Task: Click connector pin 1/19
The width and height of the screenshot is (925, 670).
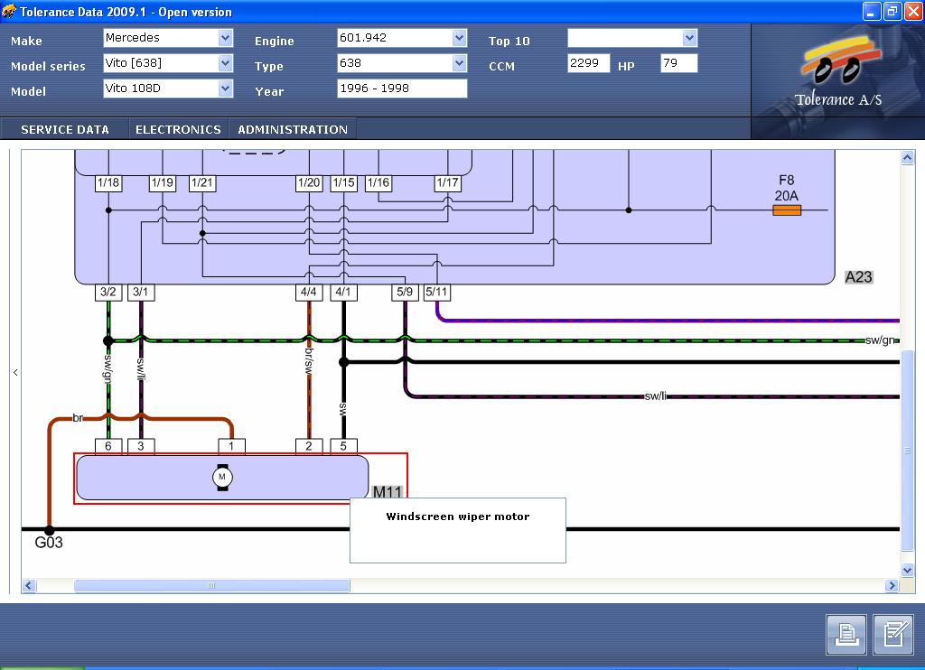Action: click(163, 182)
